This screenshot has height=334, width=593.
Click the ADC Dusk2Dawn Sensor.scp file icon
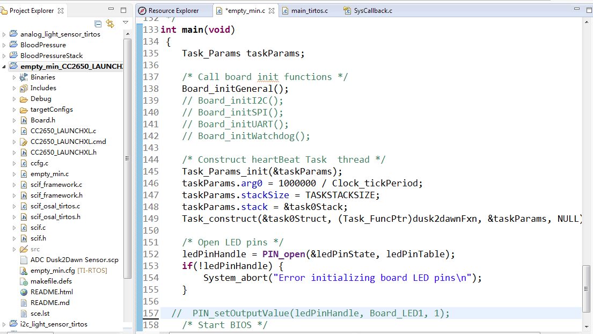click(24, 260)
